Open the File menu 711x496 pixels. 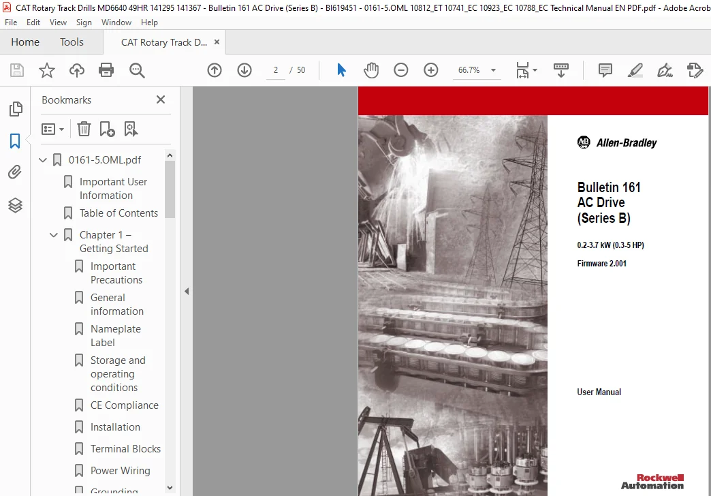(11, 22)
